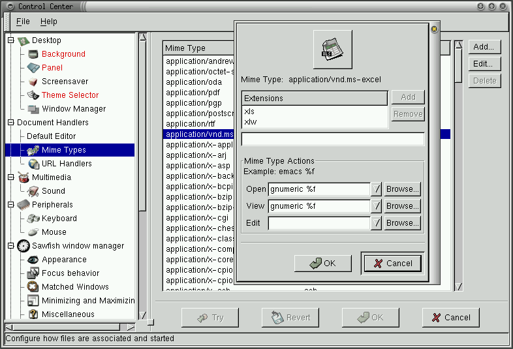Browse for the View action program
The height and width of the screenshot is (349, 513).
403,206
